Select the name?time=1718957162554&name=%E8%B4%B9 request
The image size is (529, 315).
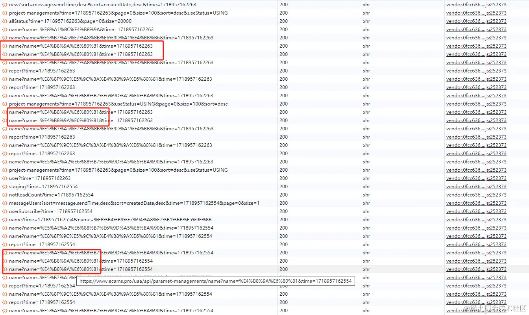point(111,220)
